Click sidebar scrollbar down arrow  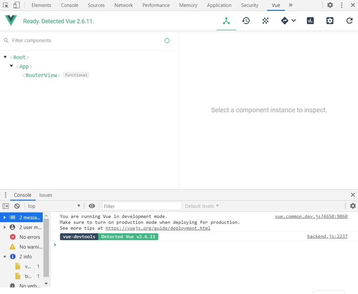46,284
